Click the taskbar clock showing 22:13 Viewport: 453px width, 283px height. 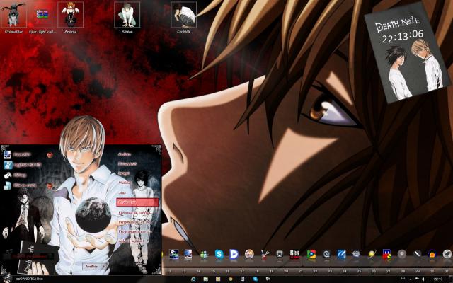pos(438,279)
